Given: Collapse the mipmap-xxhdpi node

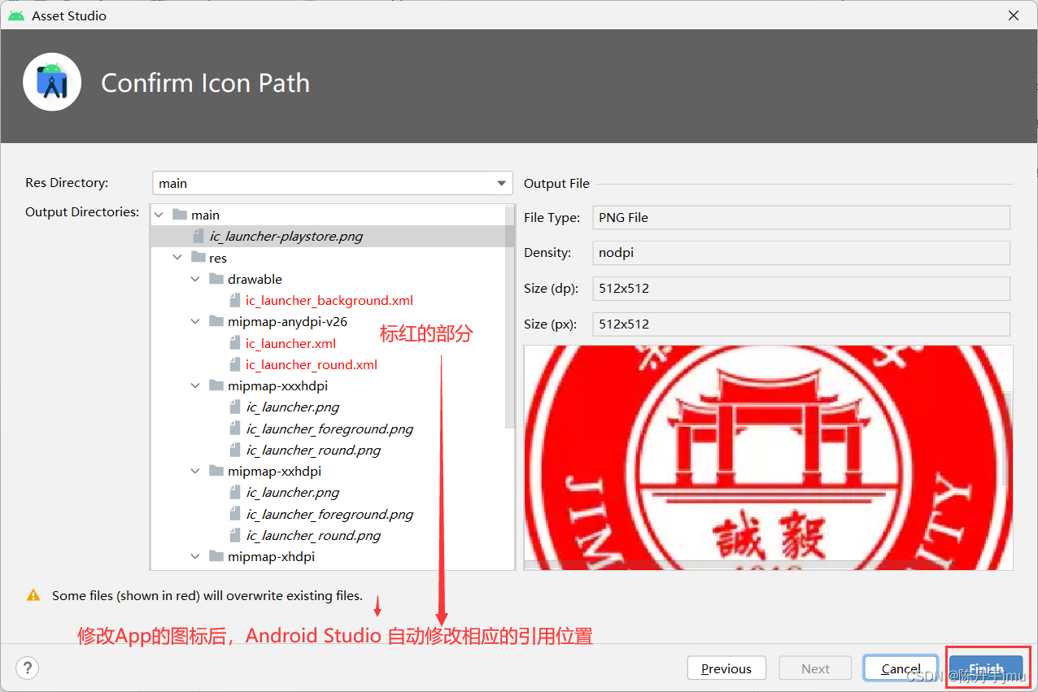Looking at the screenshot, I should pyautogui.click(x=195, y=471).
